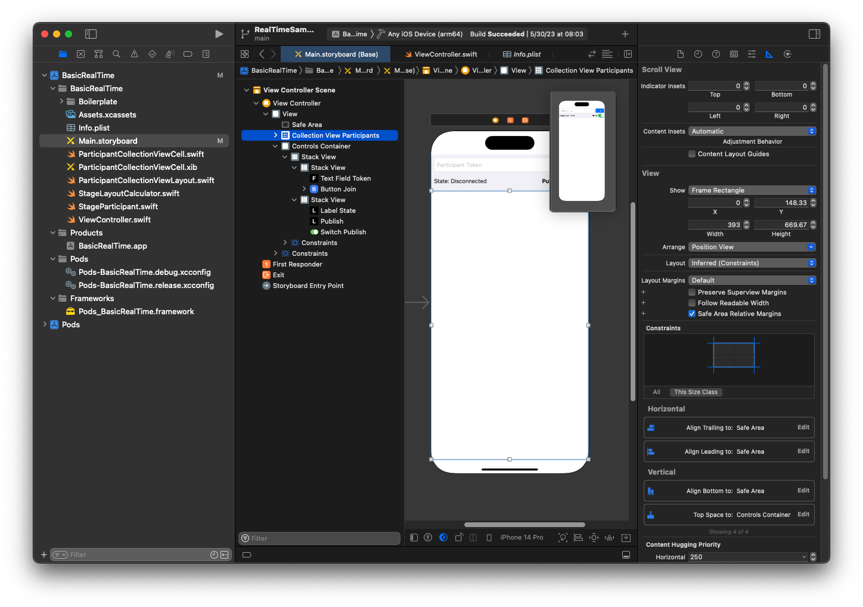Open the Content Insets Automatic dropdown
Image resolution: width=863 pixels, height=607 pixels.
(752, 131)
